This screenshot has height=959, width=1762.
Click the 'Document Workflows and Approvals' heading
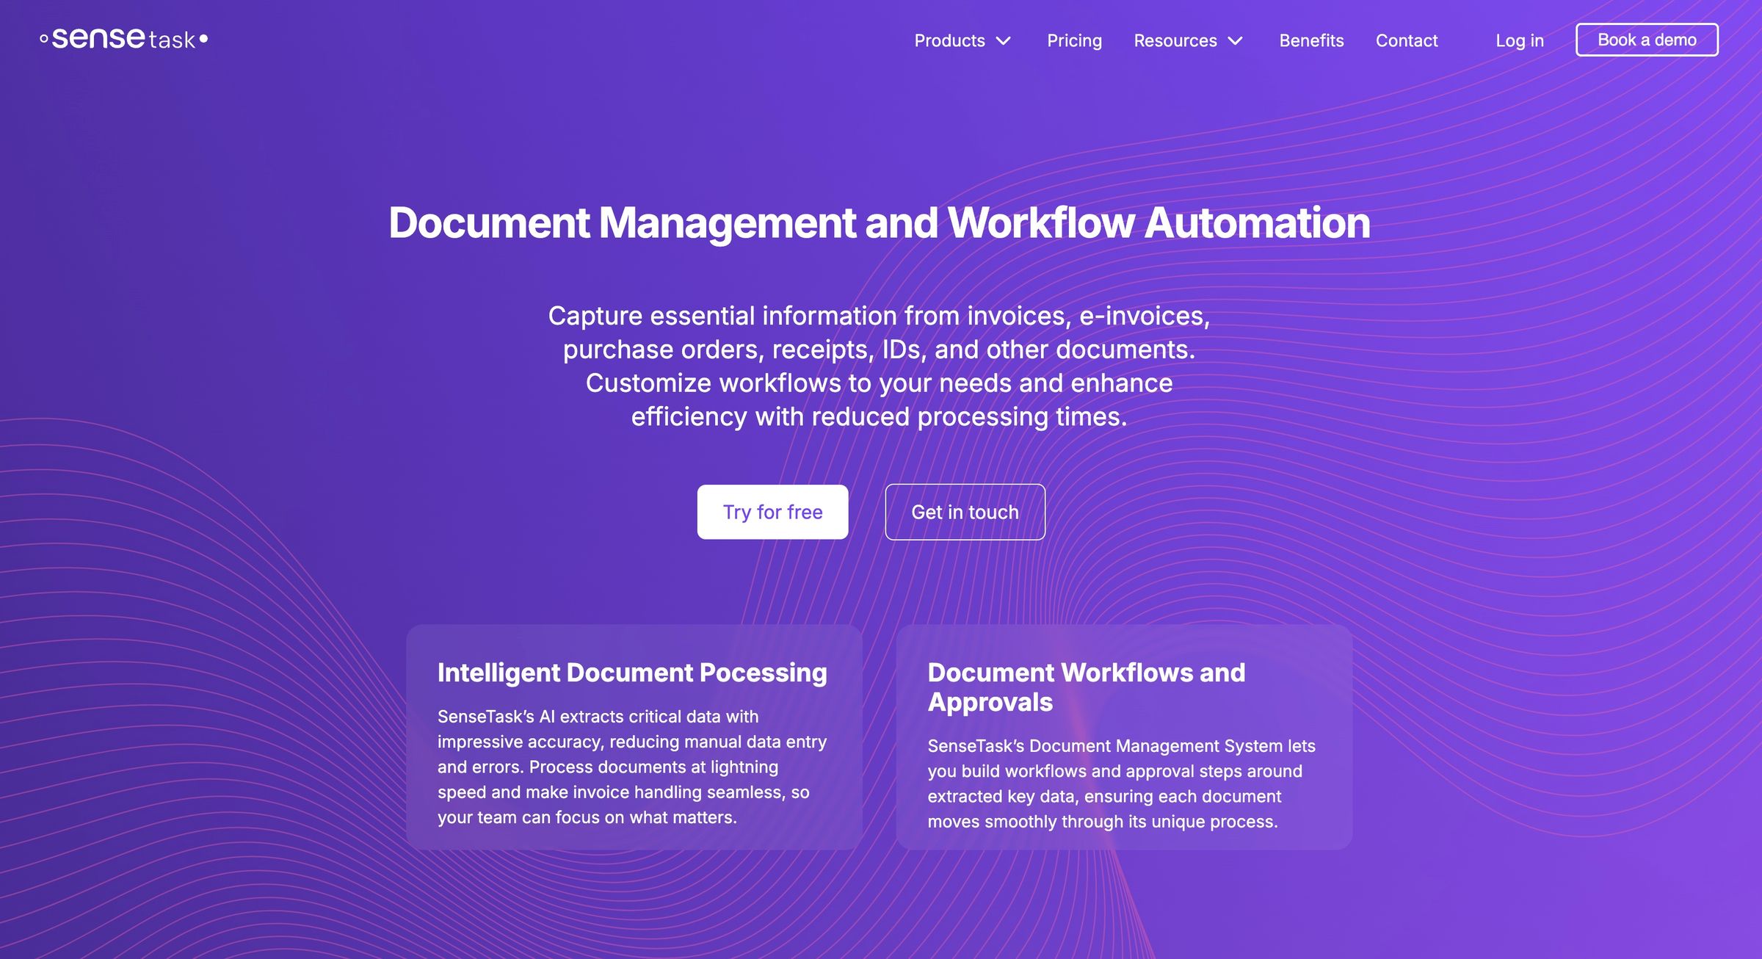click(1087, 687)
